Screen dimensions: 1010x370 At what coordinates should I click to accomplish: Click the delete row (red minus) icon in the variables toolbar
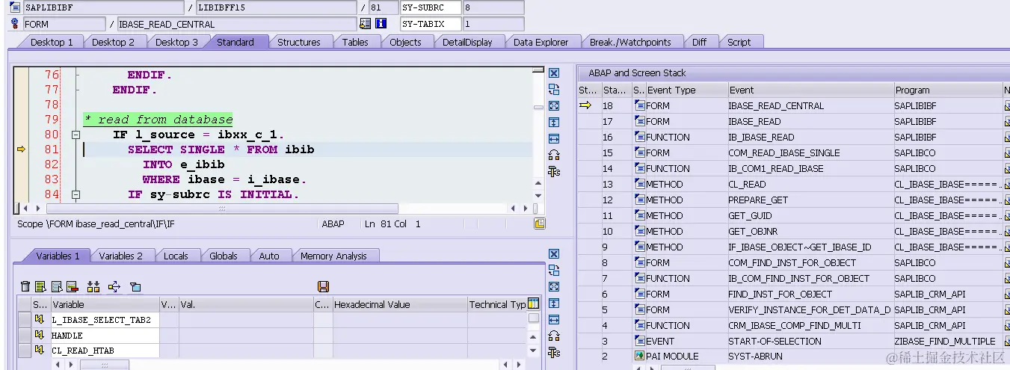tap(73, 286)
